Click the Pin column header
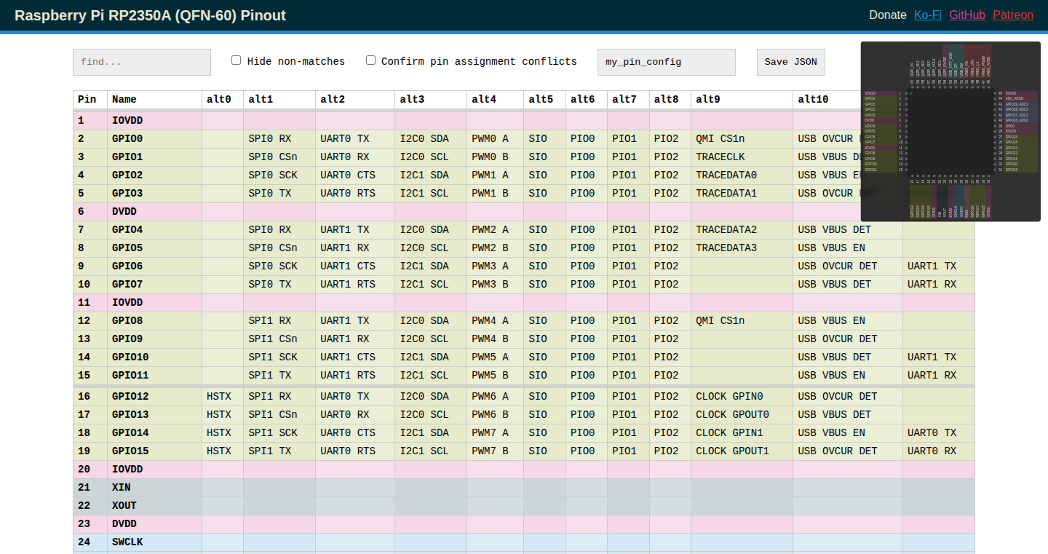 tap(90, 100)
